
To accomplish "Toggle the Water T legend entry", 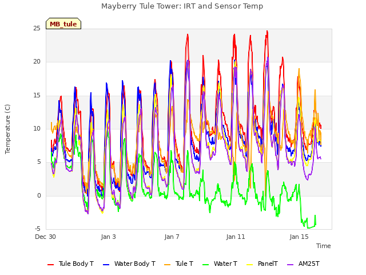I will point(220,264).
